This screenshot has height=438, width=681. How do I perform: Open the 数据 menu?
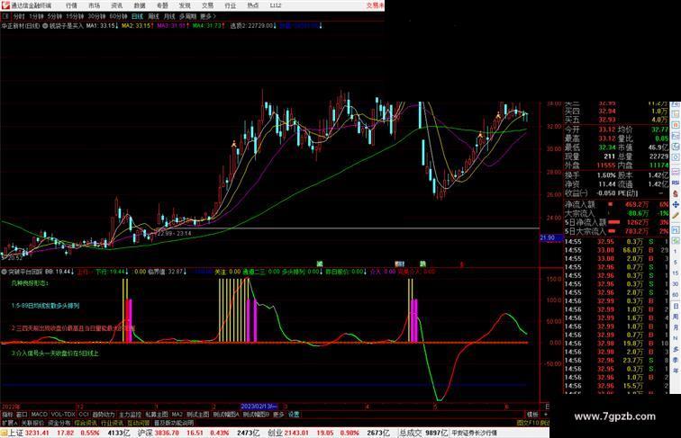point(140,5)
